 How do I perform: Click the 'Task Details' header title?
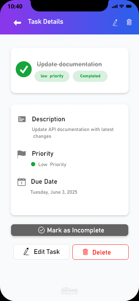46,21
